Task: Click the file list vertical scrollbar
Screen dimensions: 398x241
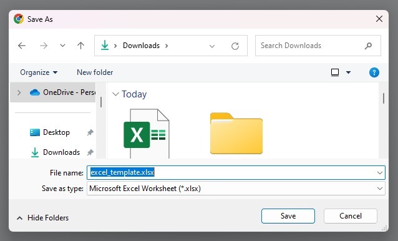Action: coord(384,98)
